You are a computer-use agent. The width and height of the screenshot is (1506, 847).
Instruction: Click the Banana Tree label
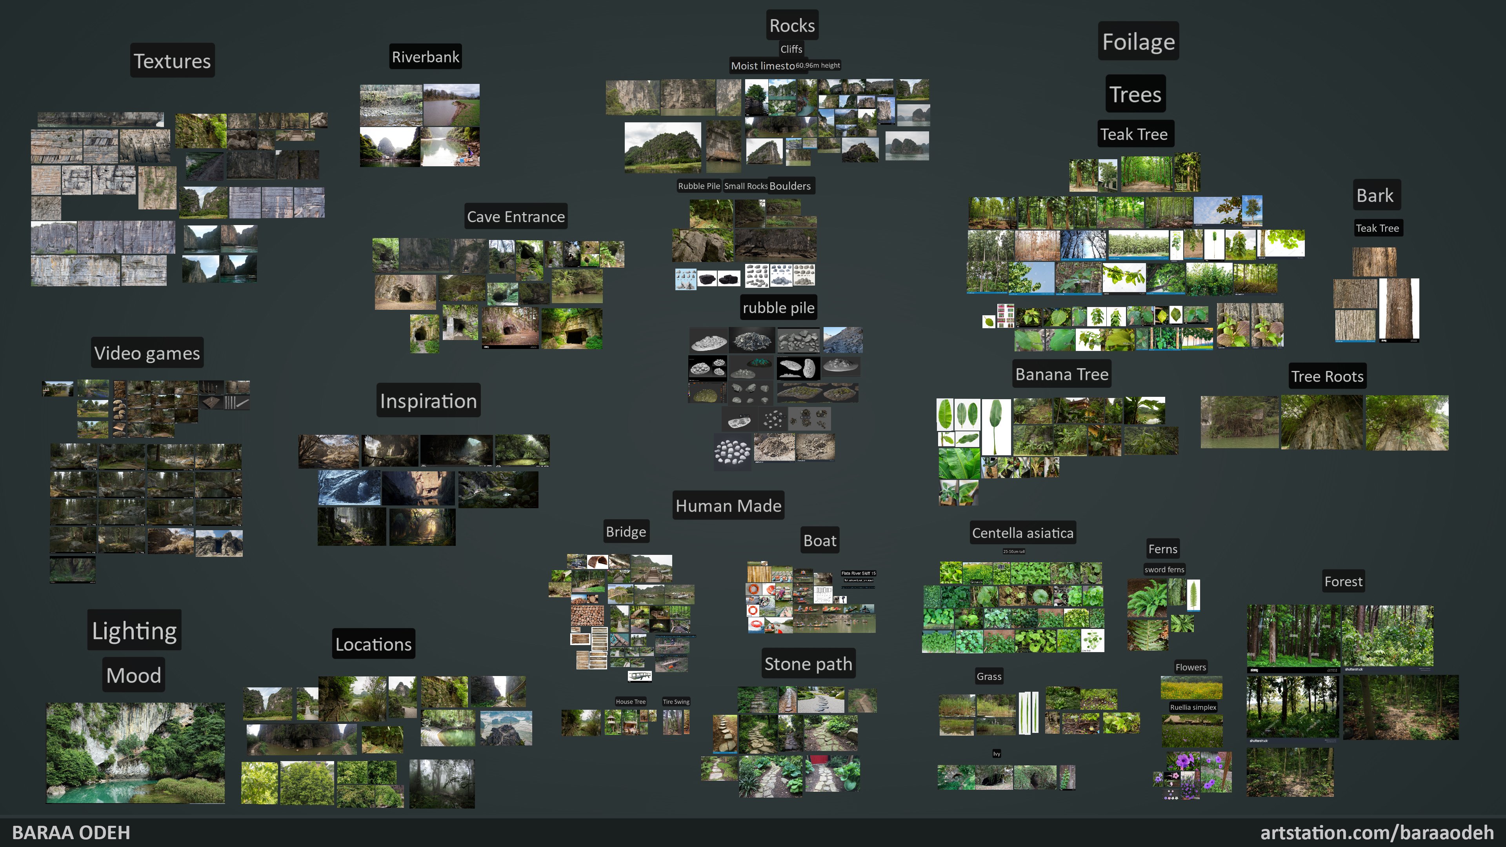coord(1062,374)
